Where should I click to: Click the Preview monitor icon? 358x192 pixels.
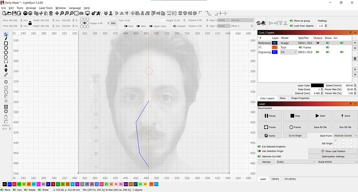coord(87,13)
